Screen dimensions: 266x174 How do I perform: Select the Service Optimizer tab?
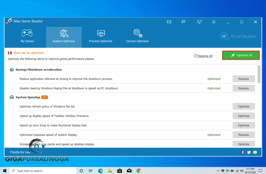point(137,36)
